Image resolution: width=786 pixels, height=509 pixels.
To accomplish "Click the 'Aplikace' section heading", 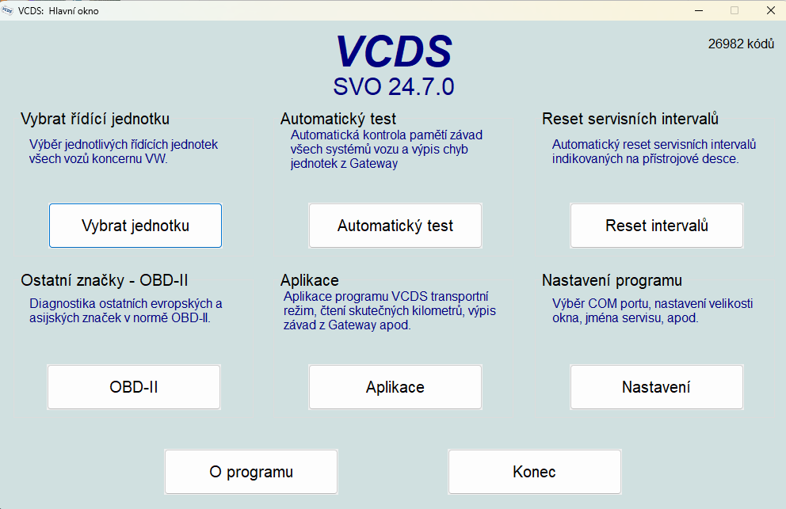I will pos(310,280).
